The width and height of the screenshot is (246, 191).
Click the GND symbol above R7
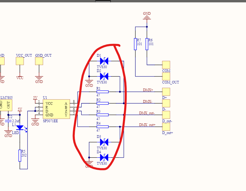coord(147,17)
